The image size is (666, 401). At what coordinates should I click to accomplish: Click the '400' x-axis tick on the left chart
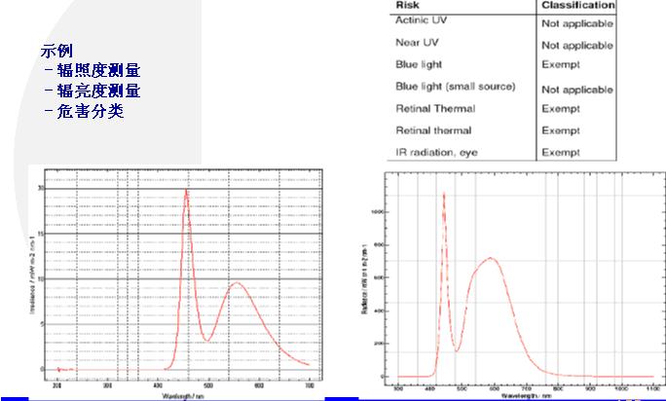click(x=158, y=385)
